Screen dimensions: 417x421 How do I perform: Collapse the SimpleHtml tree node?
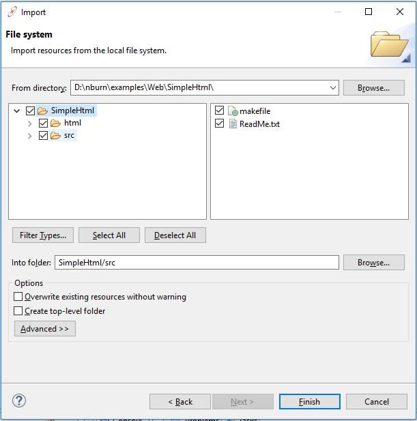point(17,111)
